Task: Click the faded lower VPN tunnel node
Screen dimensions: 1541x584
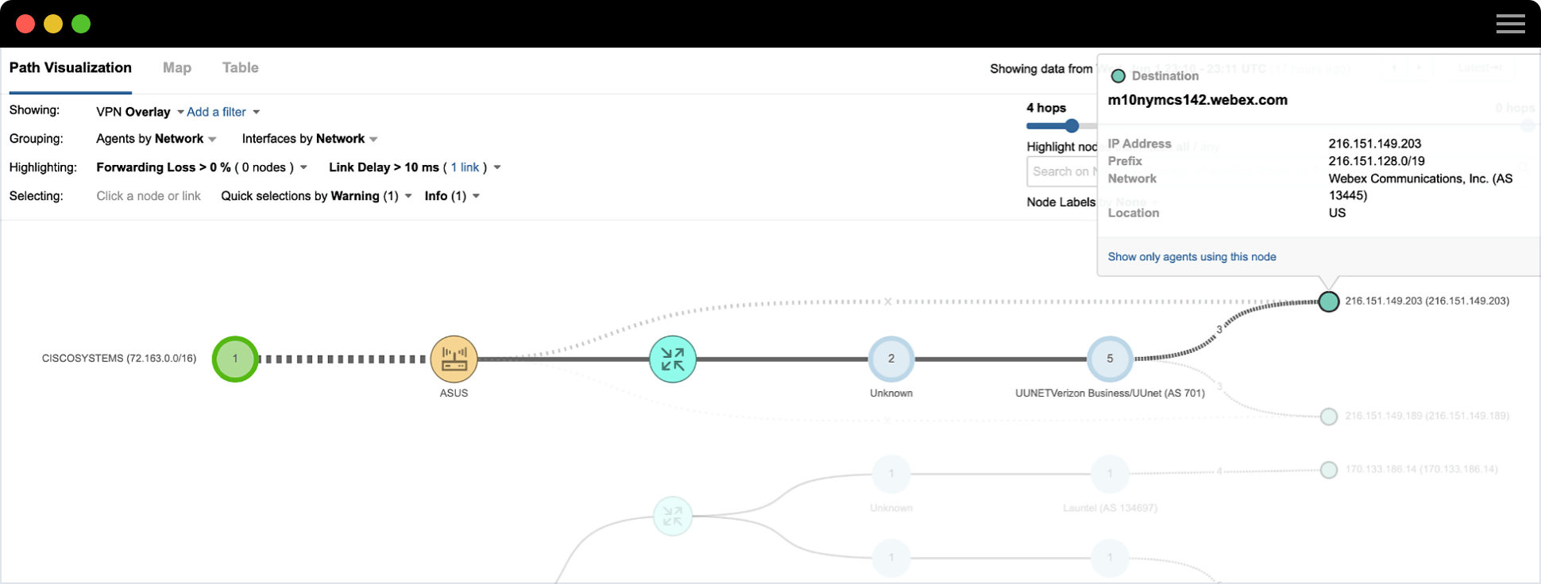Action: [672, 517]
